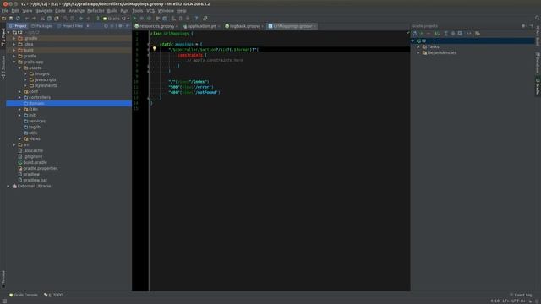Expand Tasks node in Gradle projects

[x=418, y=47]
